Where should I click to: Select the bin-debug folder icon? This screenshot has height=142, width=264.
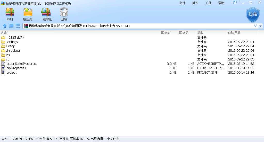point(3,51)
